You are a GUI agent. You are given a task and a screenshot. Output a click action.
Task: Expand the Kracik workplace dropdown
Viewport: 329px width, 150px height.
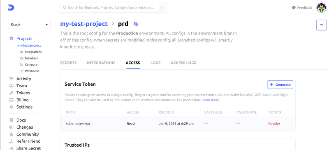tap(29, 25)
